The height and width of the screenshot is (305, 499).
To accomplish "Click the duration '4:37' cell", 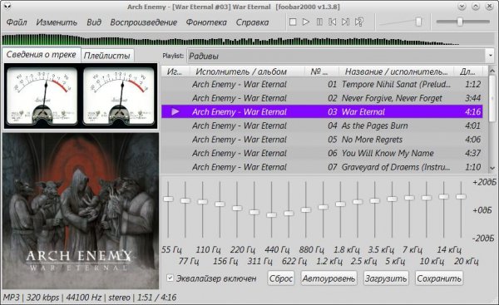I will [x=473, y=153].
